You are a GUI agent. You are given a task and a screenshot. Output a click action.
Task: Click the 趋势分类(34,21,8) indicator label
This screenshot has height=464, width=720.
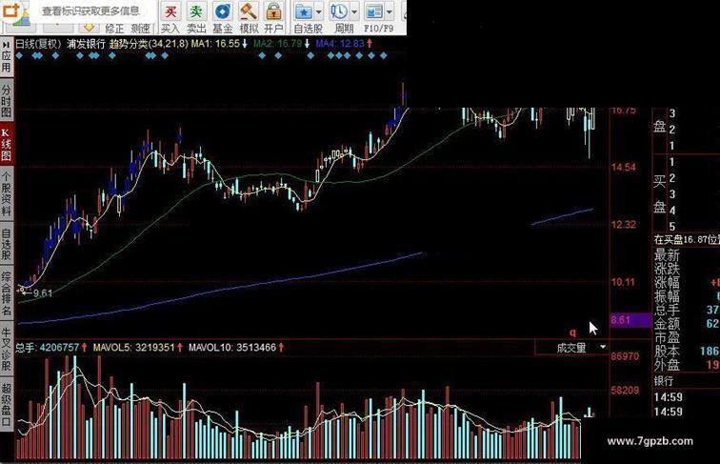coord(149,44)
